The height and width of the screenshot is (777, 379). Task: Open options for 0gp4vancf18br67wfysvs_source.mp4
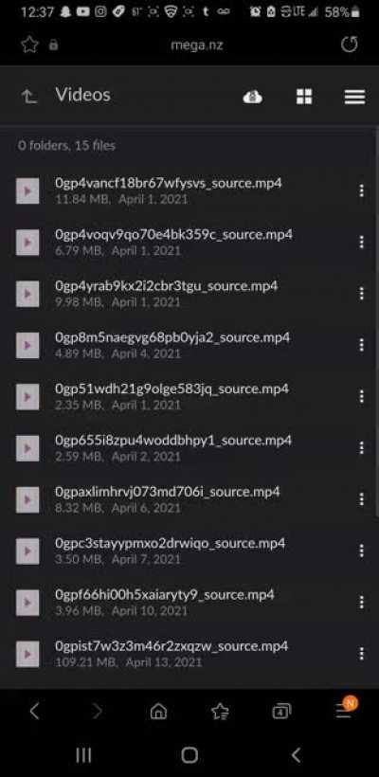point(362,190)
